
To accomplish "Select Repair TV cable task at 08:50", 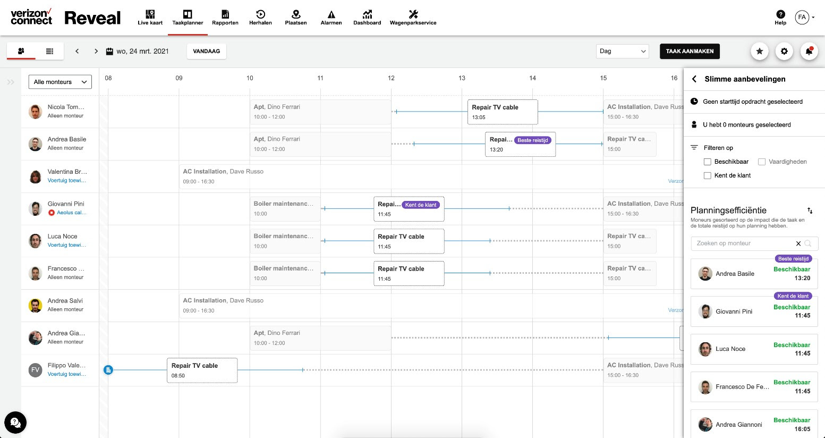I will 202,370.
